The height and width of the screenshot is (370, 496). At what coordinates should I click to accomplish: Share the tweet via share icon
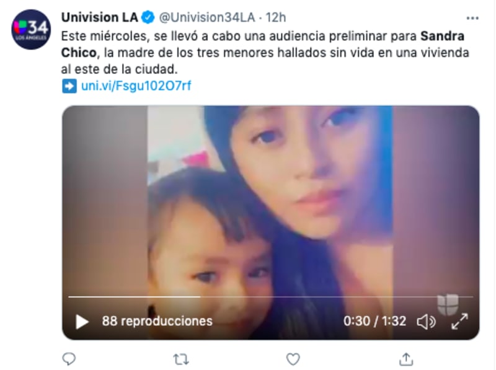[406, 359]
